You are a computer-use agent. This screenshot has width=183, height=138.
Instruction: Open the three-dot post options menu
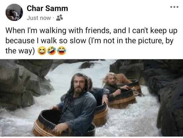[174, 7]
